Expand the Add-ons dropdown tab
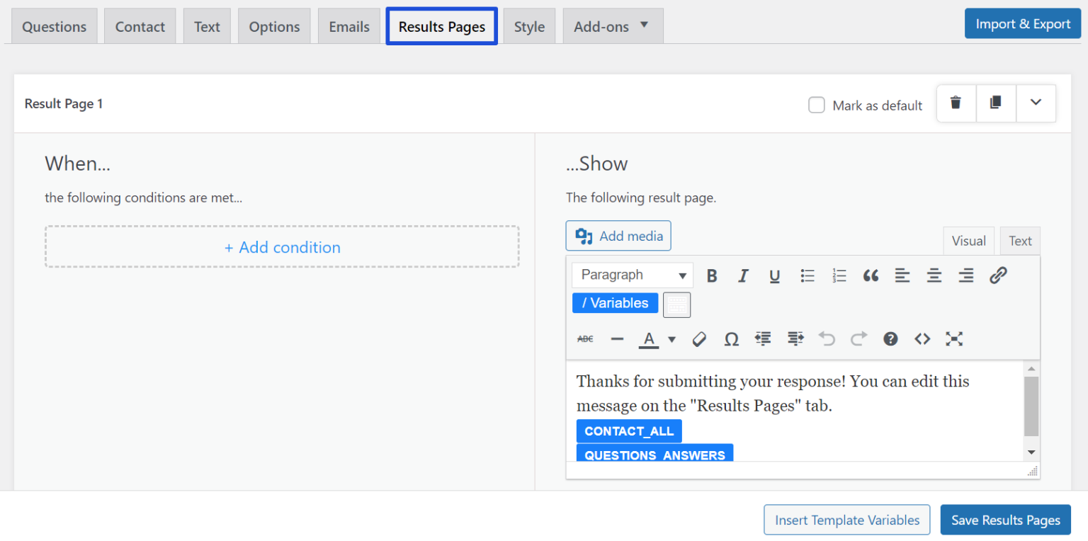This screenshot has width=1088, height=541. coord(612,26)
